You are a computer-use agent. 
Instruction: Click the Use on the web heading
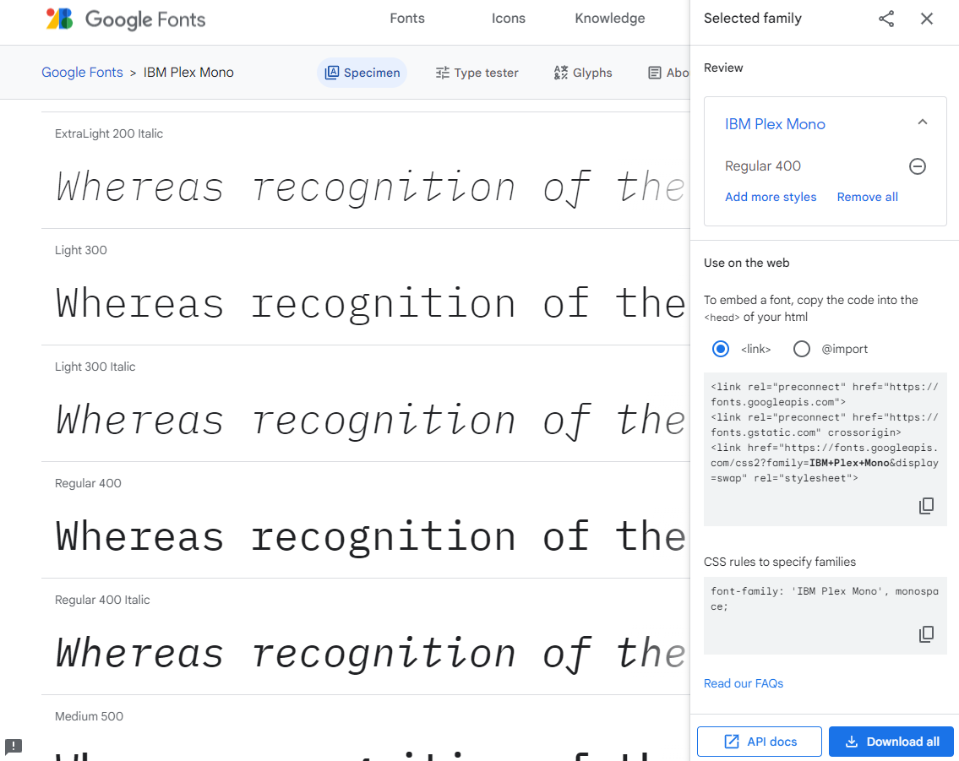pyautogui.click(x=746, y=263)
